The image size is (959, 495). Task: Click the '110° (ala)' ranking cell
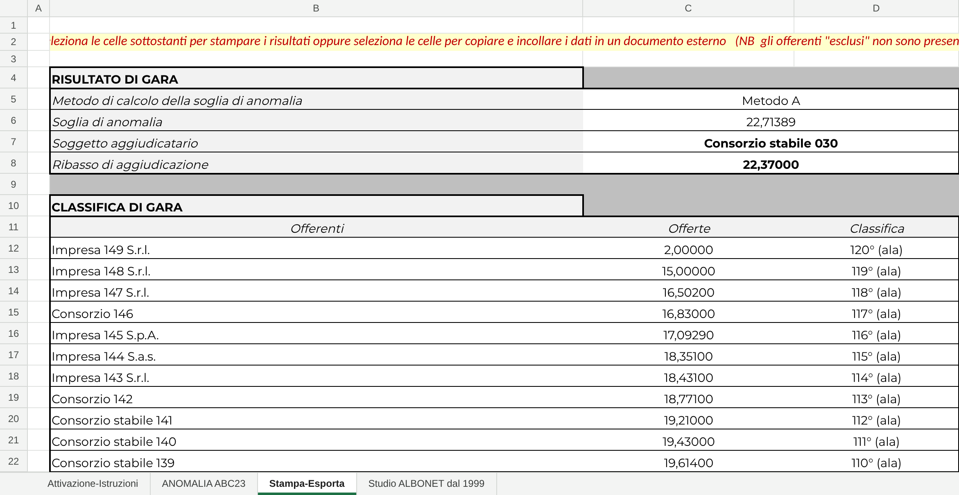[876, 462]
